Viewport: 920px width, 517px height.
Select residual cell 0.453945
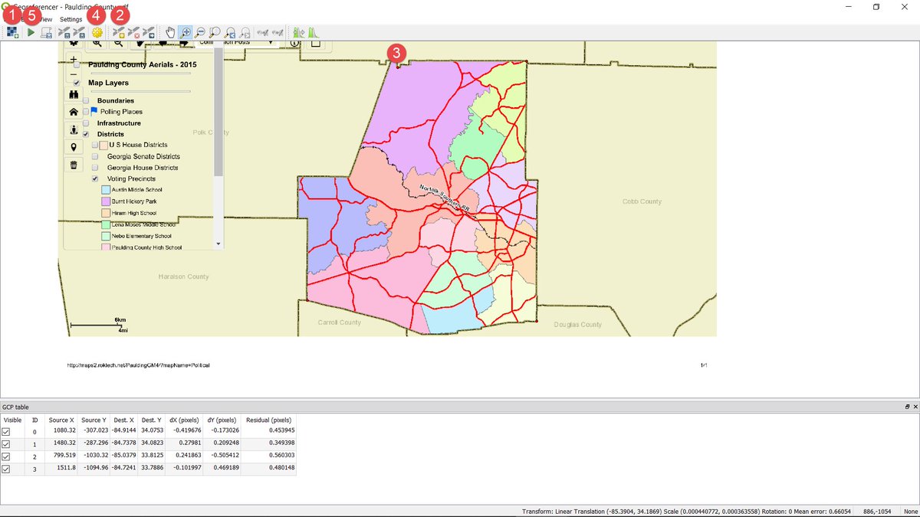(268, 431)
